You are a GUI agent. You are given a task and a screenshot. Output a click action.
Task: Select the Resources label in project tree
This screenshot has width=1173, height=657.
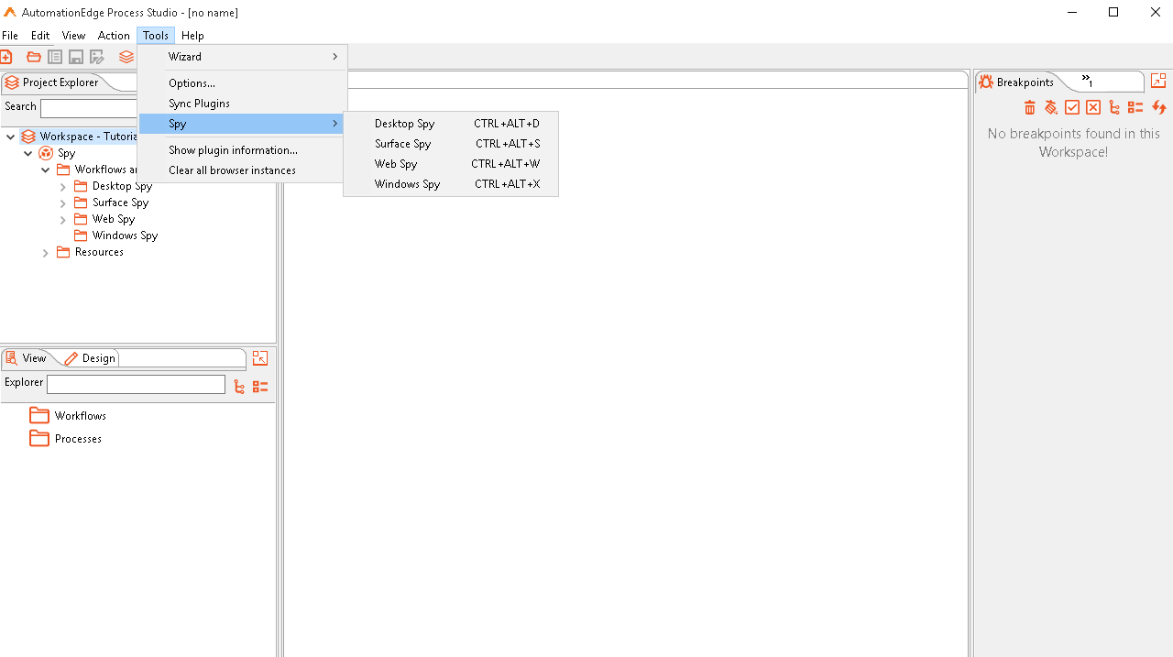click(99, 252)
